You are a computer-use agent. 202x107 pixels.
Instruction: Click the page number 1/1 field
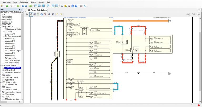[x=193, y=14]
